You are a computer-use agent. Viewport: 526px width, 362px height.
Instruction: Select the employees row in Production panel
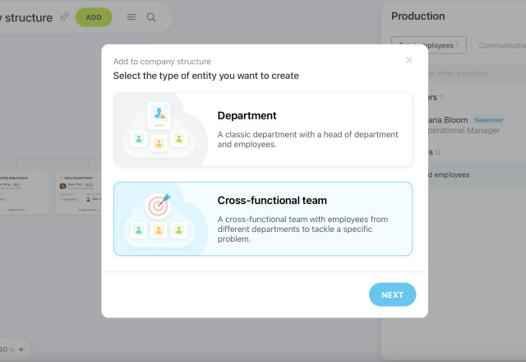[477, 174]
